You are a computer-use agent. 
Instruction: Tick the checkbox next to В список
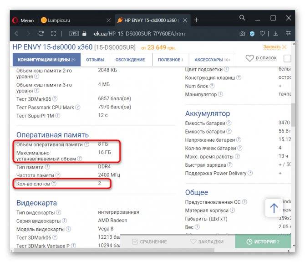287,58
